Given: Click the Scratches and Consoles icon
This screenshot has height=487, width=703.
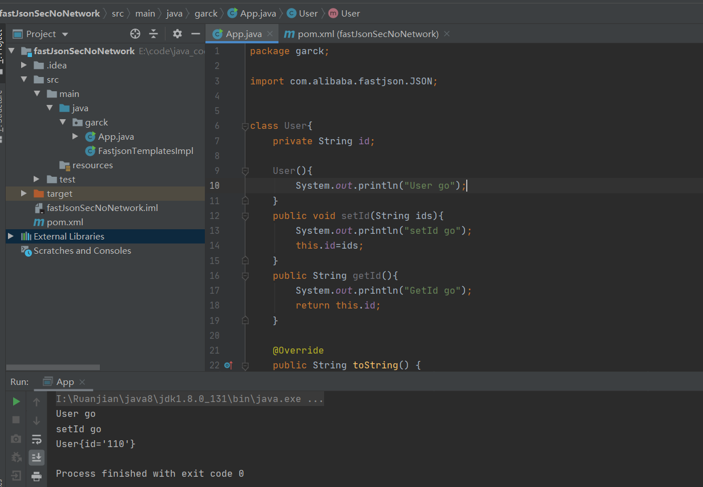Looking at the screenshot, I should [x=26, y=250].
